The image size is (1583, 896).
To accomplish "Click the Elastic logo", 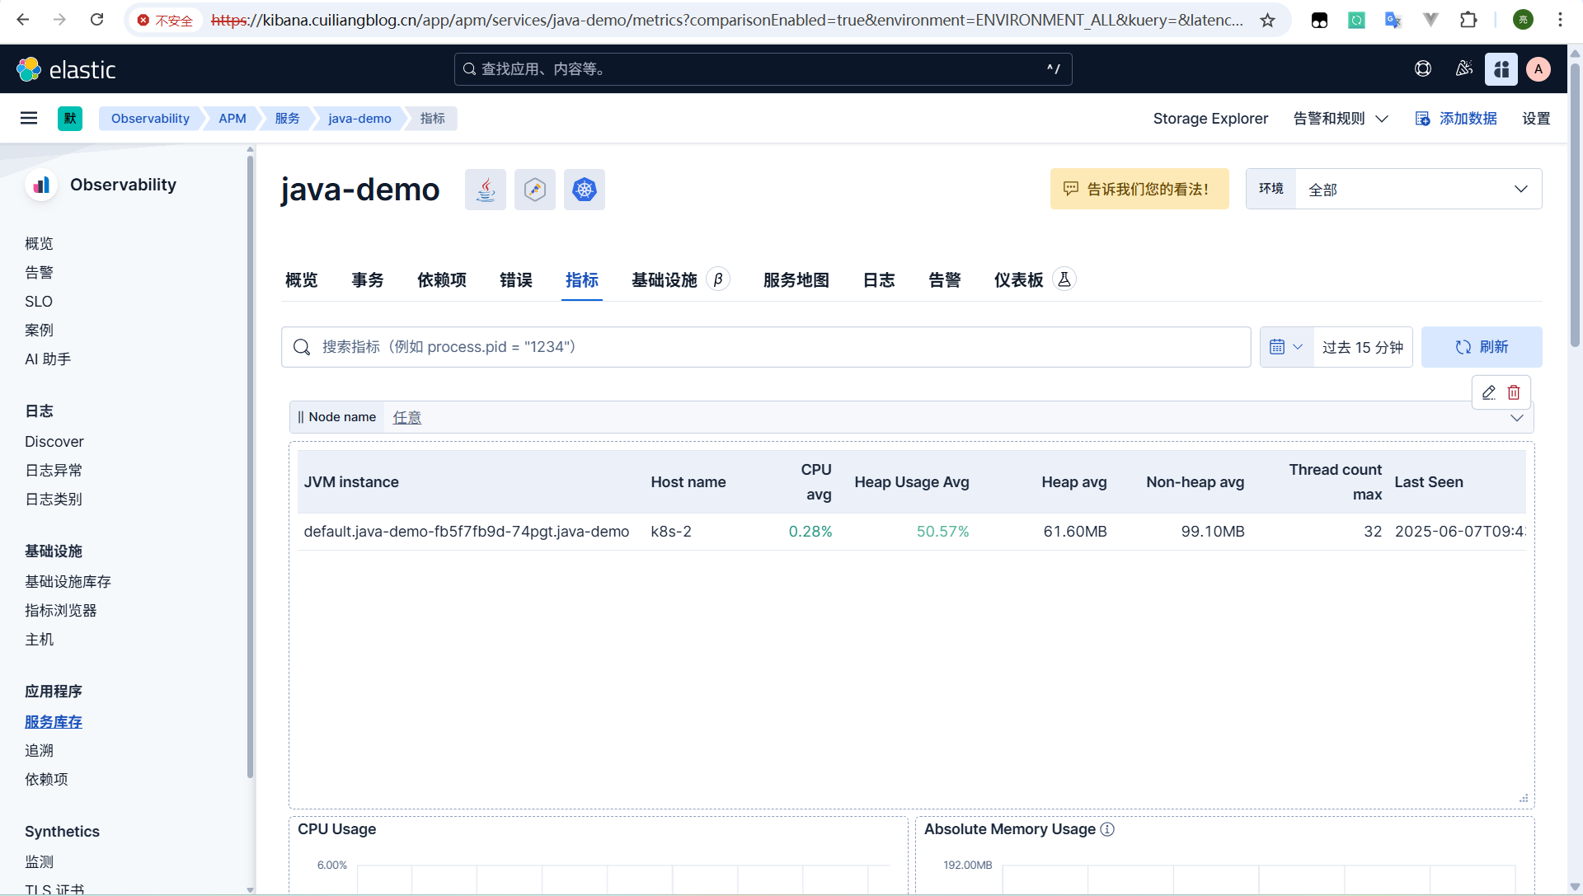I will pyautogui.click(x=66, y=69).
